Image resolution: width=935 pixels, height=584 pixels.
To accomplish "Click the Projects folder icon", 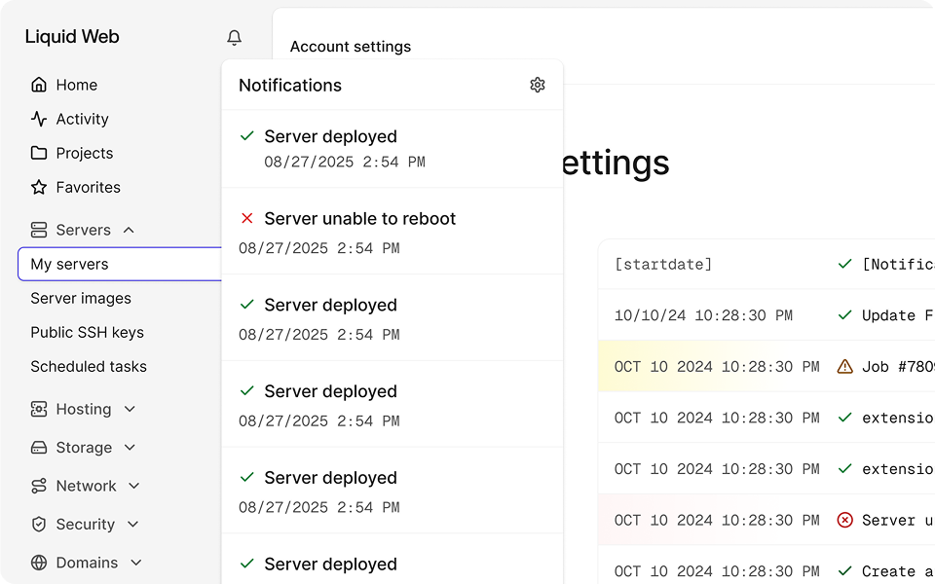I will pos(39,153).
